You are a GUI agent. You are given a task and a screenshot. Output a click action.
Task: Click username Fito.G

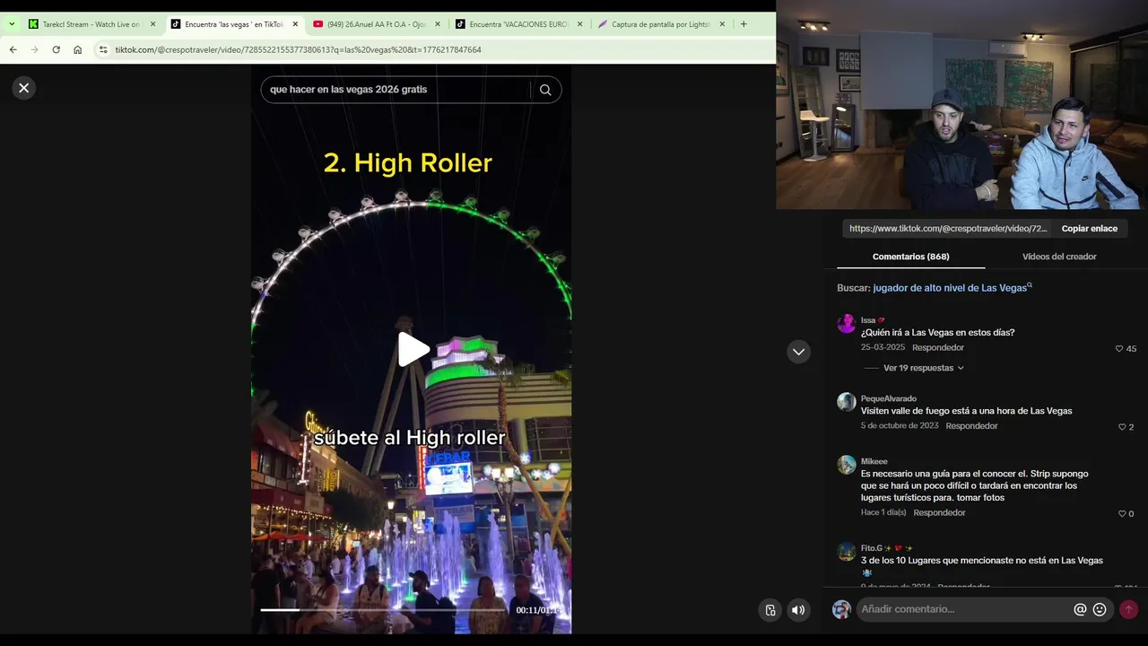click(872, 548)
